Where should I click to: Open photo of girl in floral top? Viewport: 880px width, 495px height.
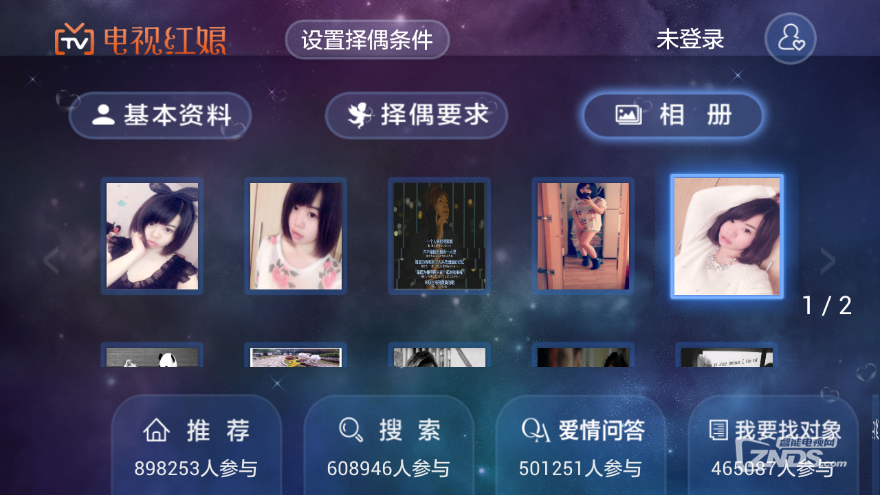coord(296,236)
